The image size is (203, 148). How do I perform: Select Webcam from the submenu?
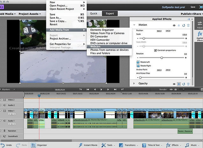tap(96, 46)
